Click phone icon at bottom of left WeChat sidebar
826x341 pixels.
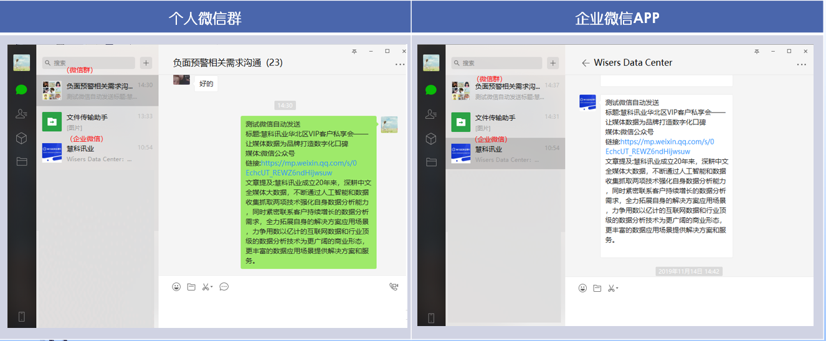(x=22, y=317)
